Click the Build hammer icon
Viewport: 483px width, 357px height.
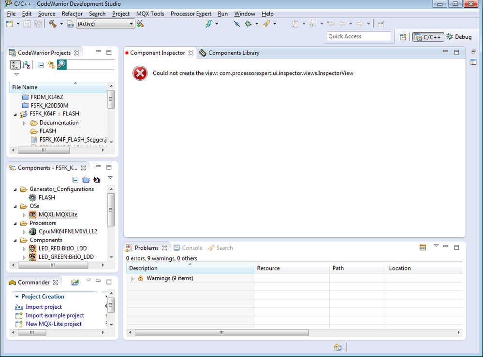coord(53,24)
